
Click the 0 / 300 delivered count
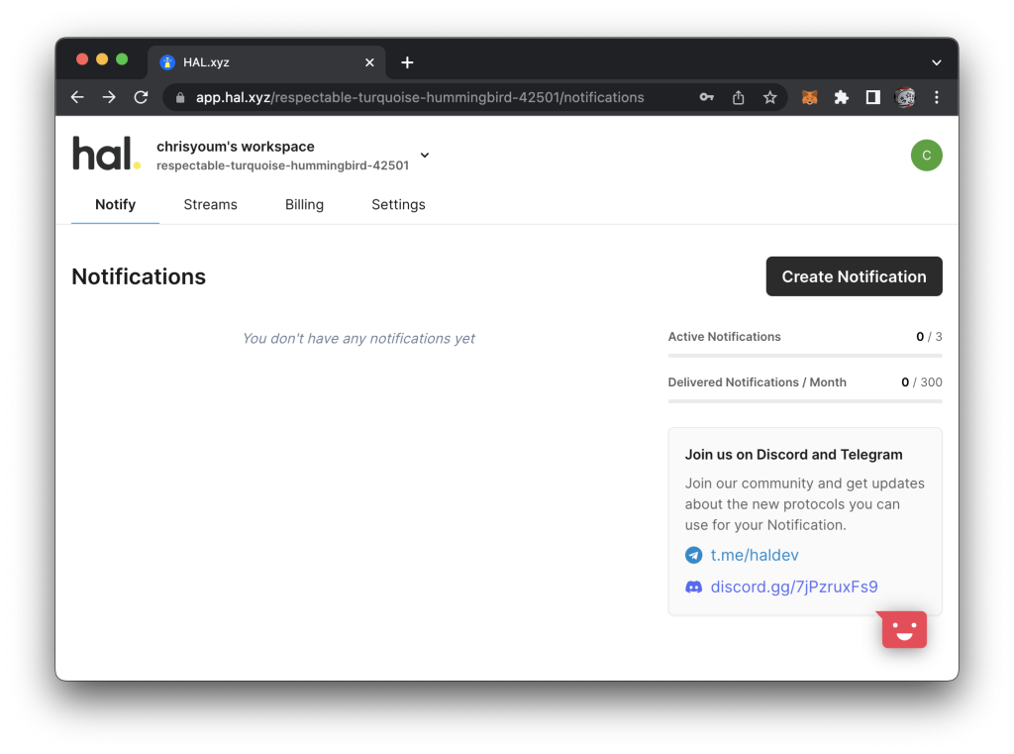922,382
